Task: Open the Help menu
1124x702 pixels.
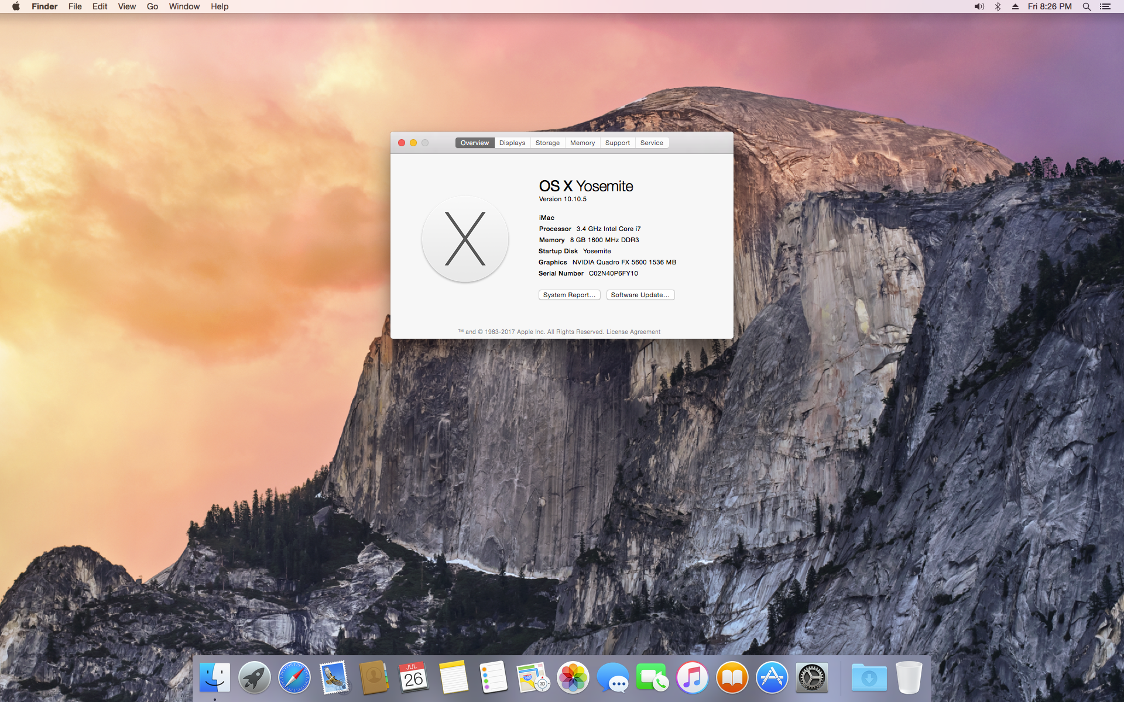Action: (220, 6)
